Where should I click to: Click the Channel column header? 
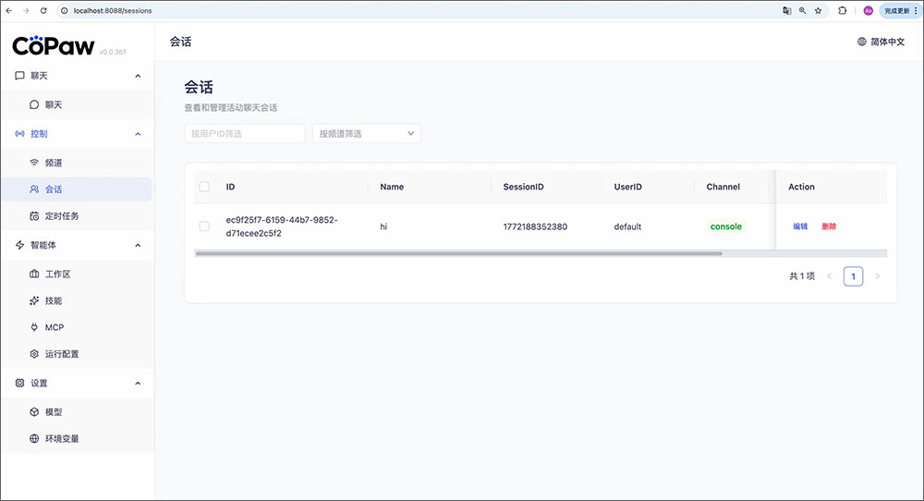click(723, 187)
